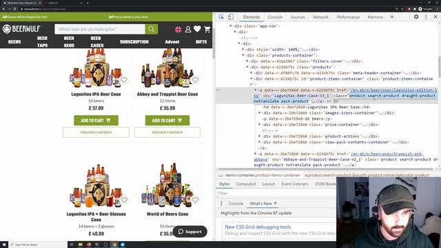Expand the images-icons-container div

260,113
